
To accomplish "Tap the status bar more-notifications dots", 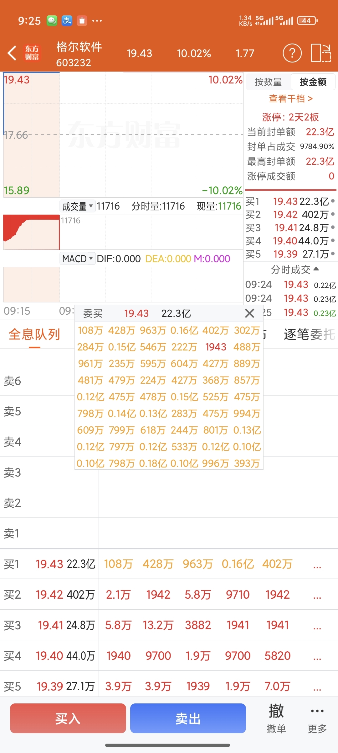I will (97, 21).
